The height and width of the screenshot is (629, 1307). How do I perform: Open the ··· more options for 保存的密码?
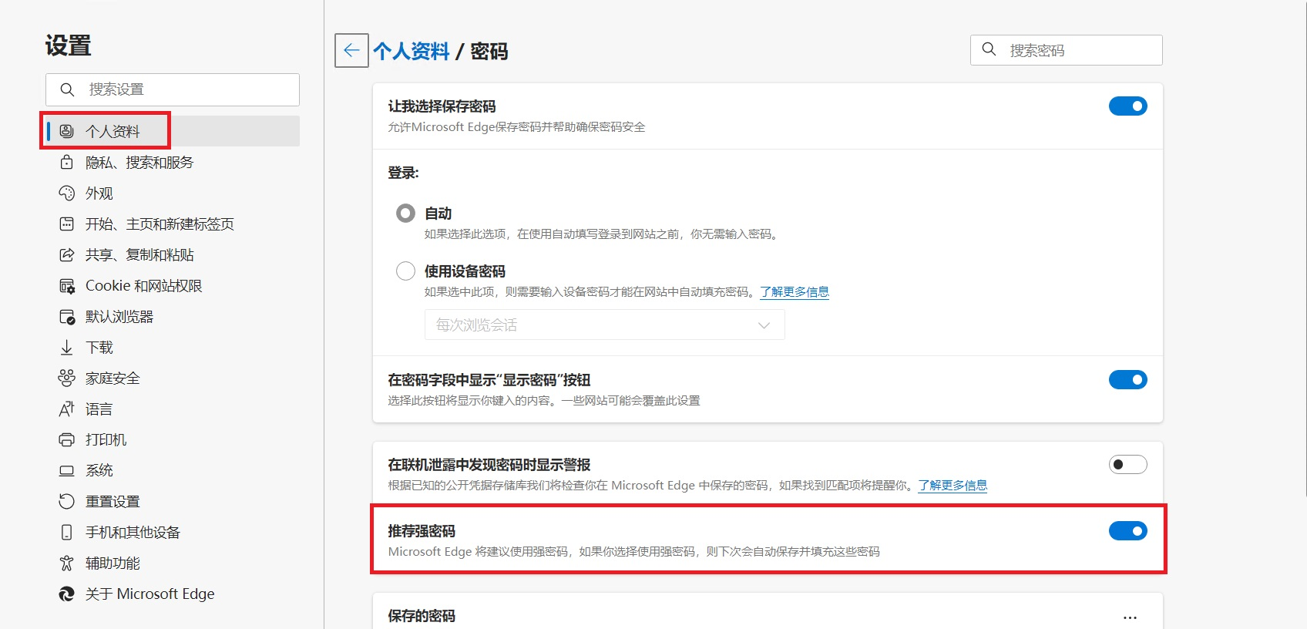(1130, 617)
